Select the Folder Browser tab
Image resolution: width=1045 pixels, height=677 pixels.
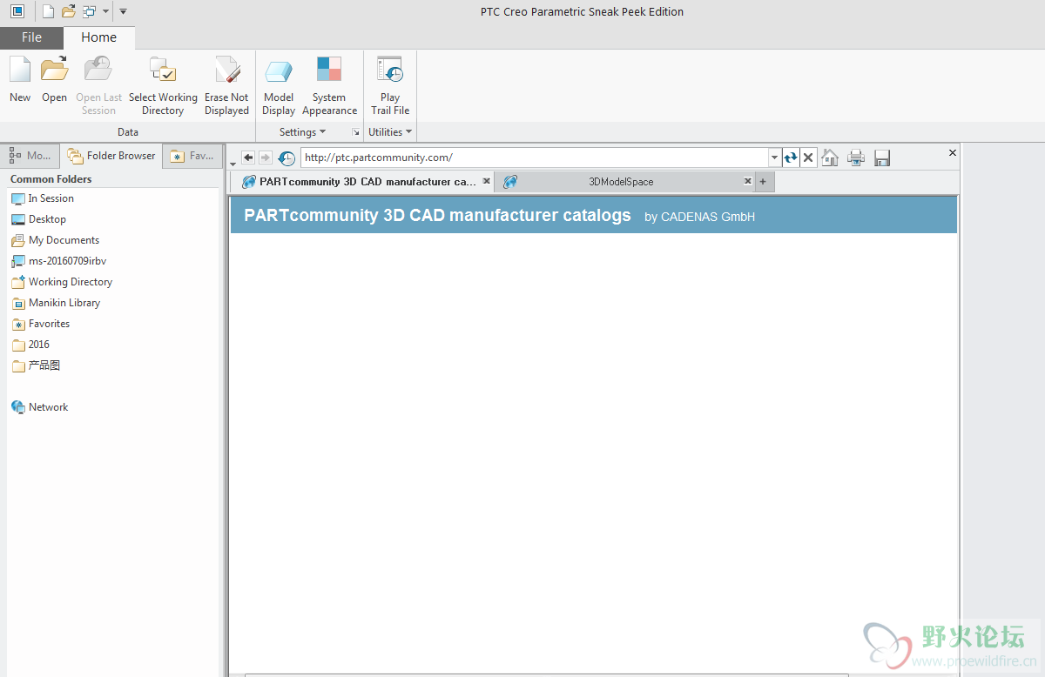point(111,156)
